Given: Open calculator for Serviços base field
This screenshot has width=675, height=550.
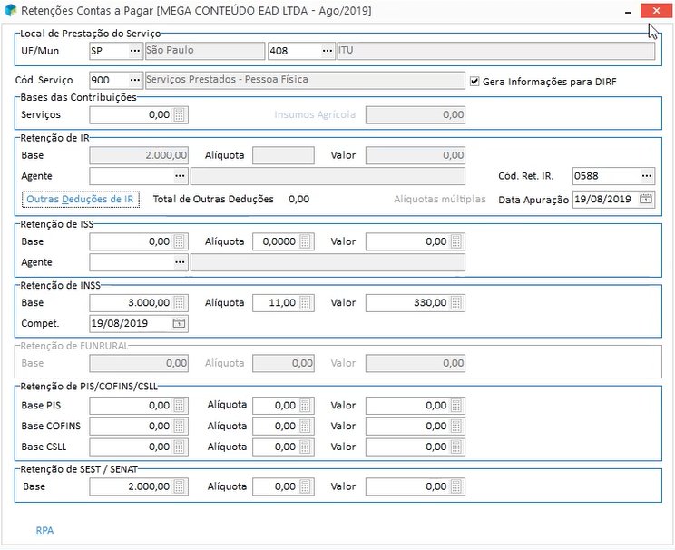Looking at the screenshot, I should pos(180,115).
